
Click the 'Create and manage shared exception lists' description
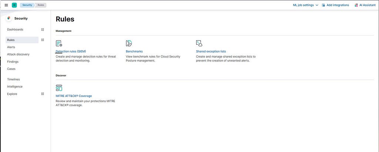[x=226, y=58]
